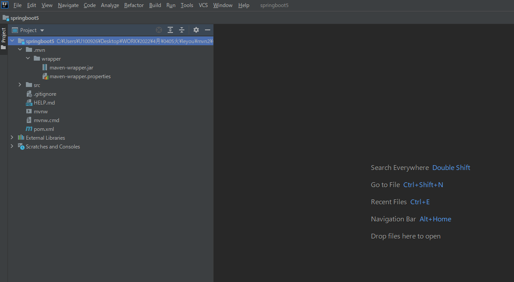Select .gitignore file name
This screenshot has height=282, width=514.
pyautogui.click(x=45, y=94)
